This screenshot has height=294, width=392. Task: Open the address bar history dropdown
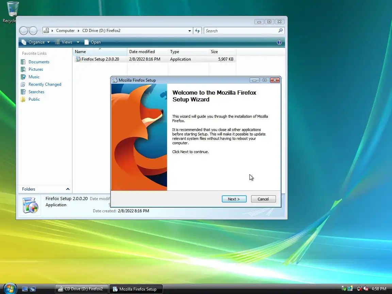point(190,31)
